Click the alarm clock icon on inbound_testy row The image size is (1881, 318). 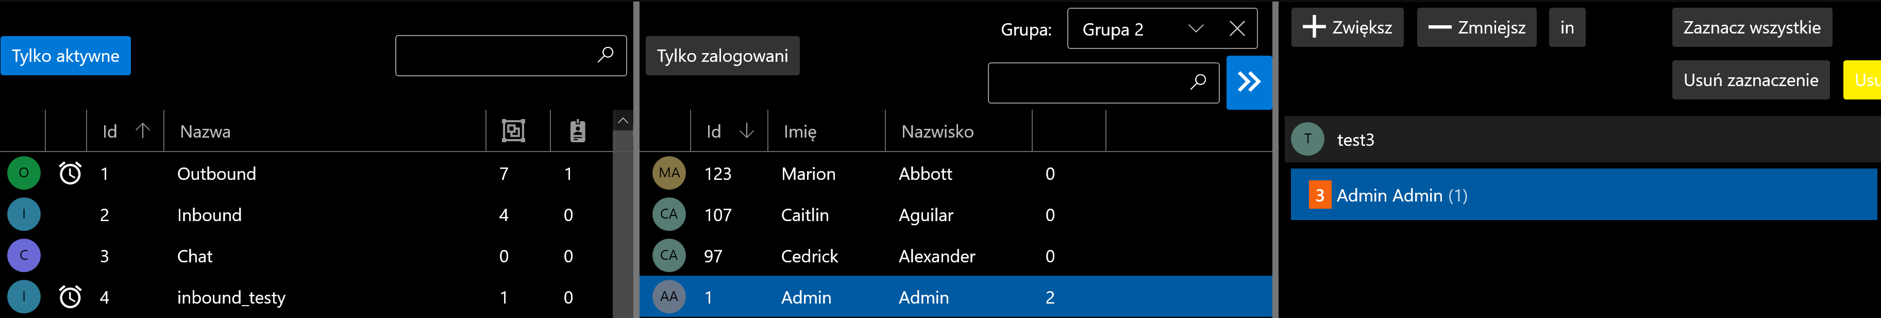(70, 297)
